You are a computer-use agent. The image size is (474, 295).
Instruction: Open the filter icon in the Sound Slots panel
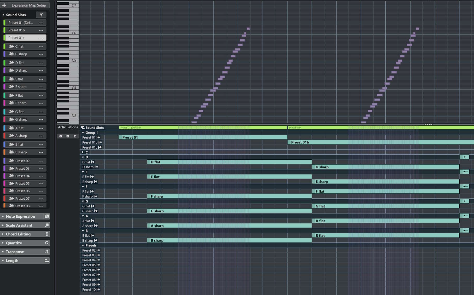(41, 15)
